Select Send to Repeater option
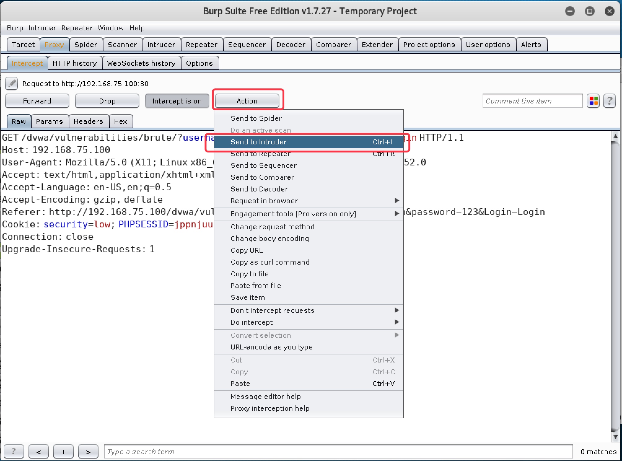 (261, 154)
